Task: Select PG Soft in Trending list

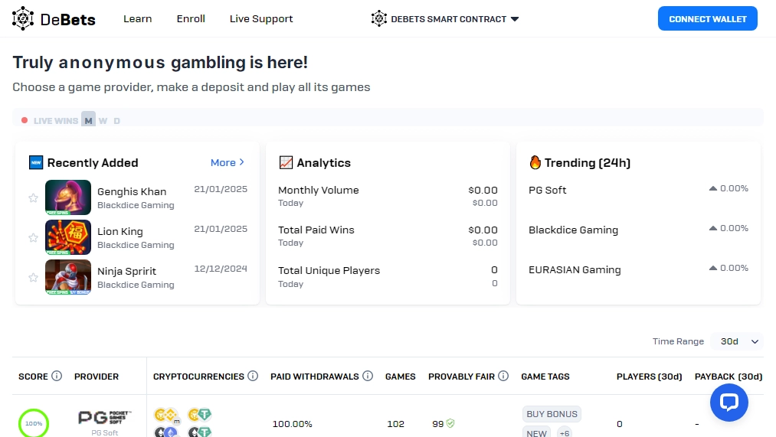Action: click(548, 190)
